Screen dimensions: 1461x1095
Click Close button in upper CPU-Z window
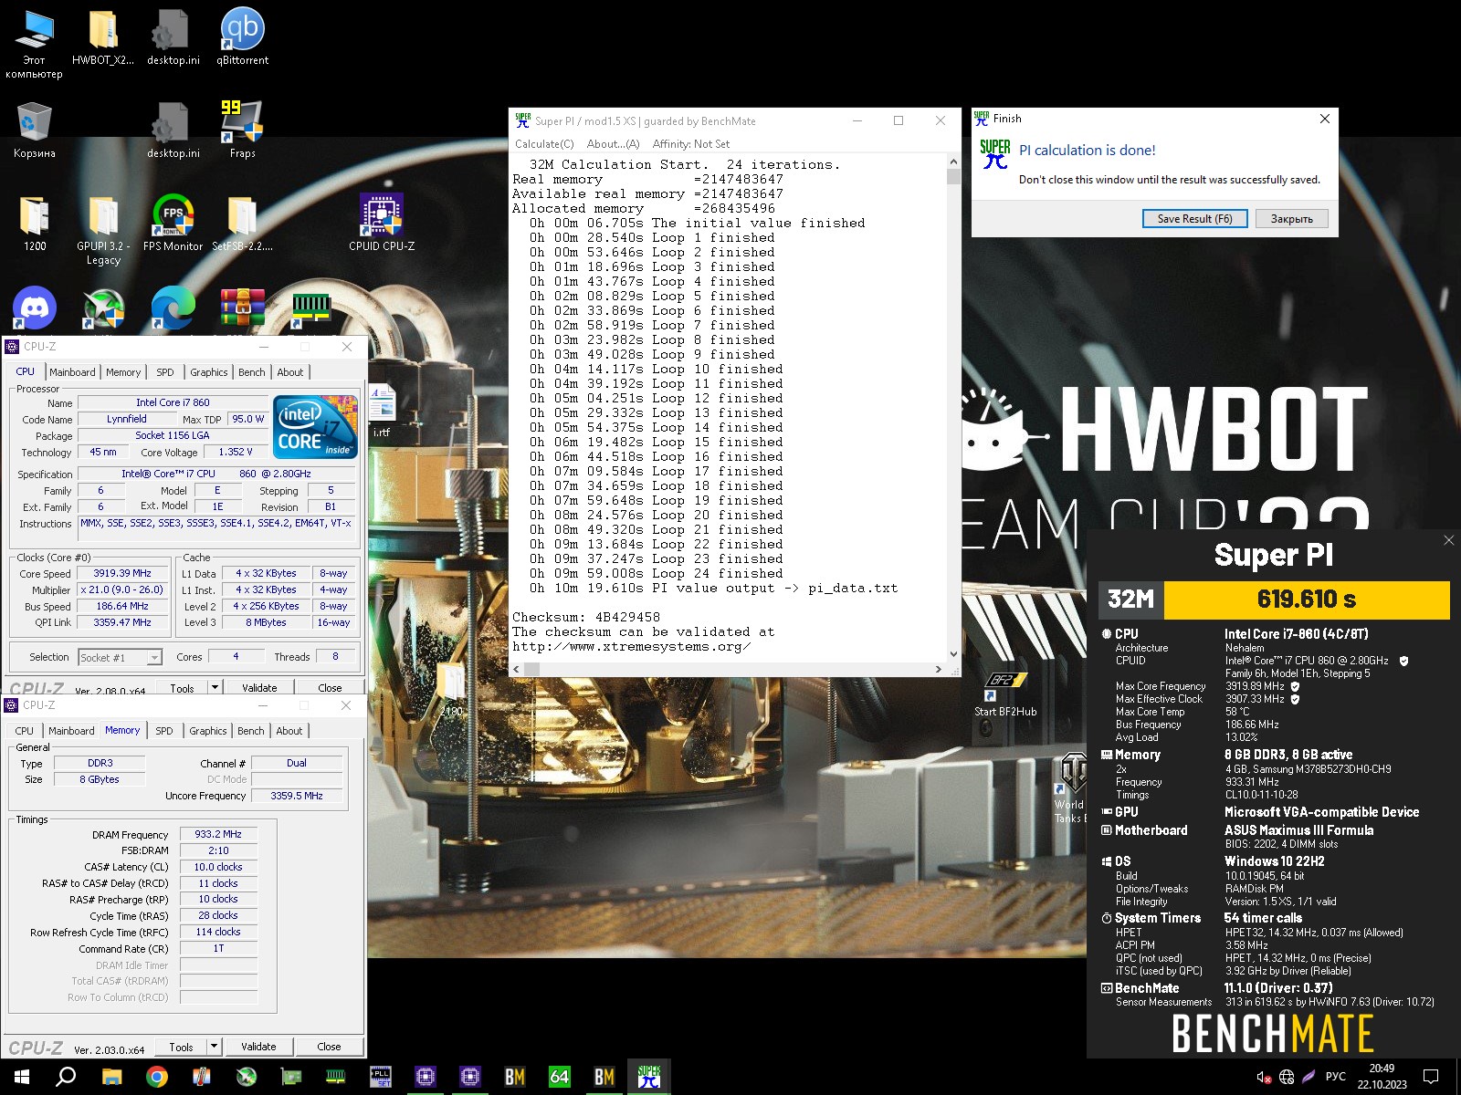click(331, 687)
